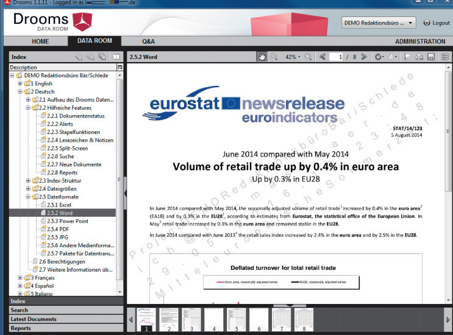Expand the 4 Español folder
The height and width of the screenshot is (335, 453).
coord(20,286)
